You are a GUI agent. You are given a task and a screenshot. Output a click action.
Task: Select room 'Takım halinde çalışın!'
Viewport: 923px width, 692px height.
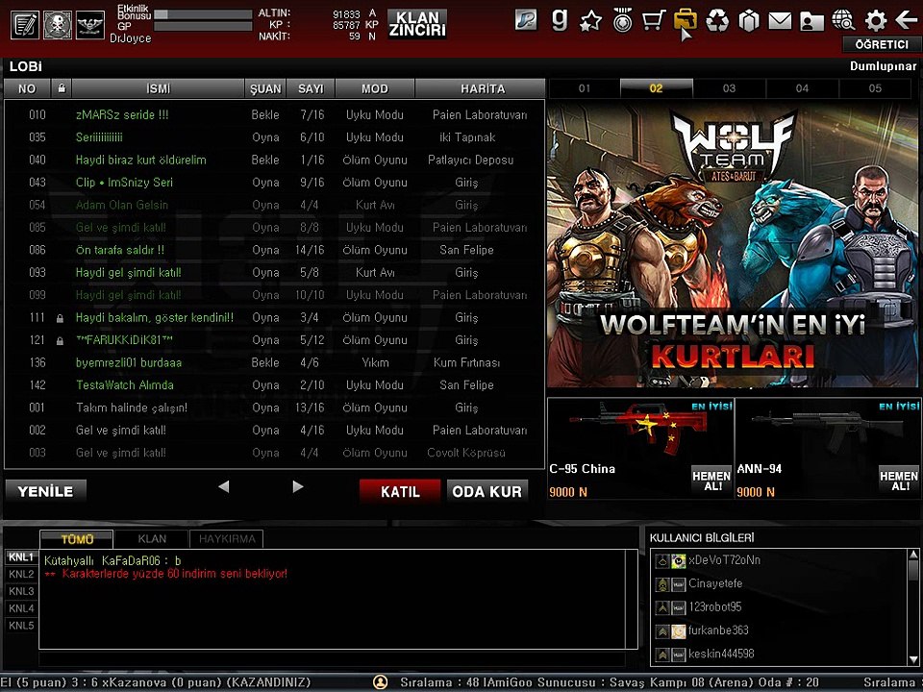pos(274,408)
